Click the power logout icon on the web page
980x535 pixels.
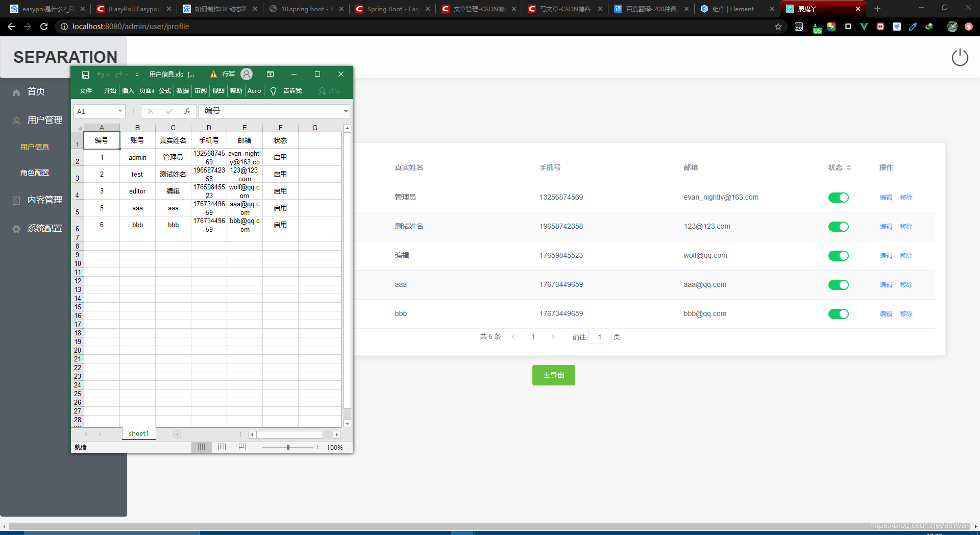(960, 57)
